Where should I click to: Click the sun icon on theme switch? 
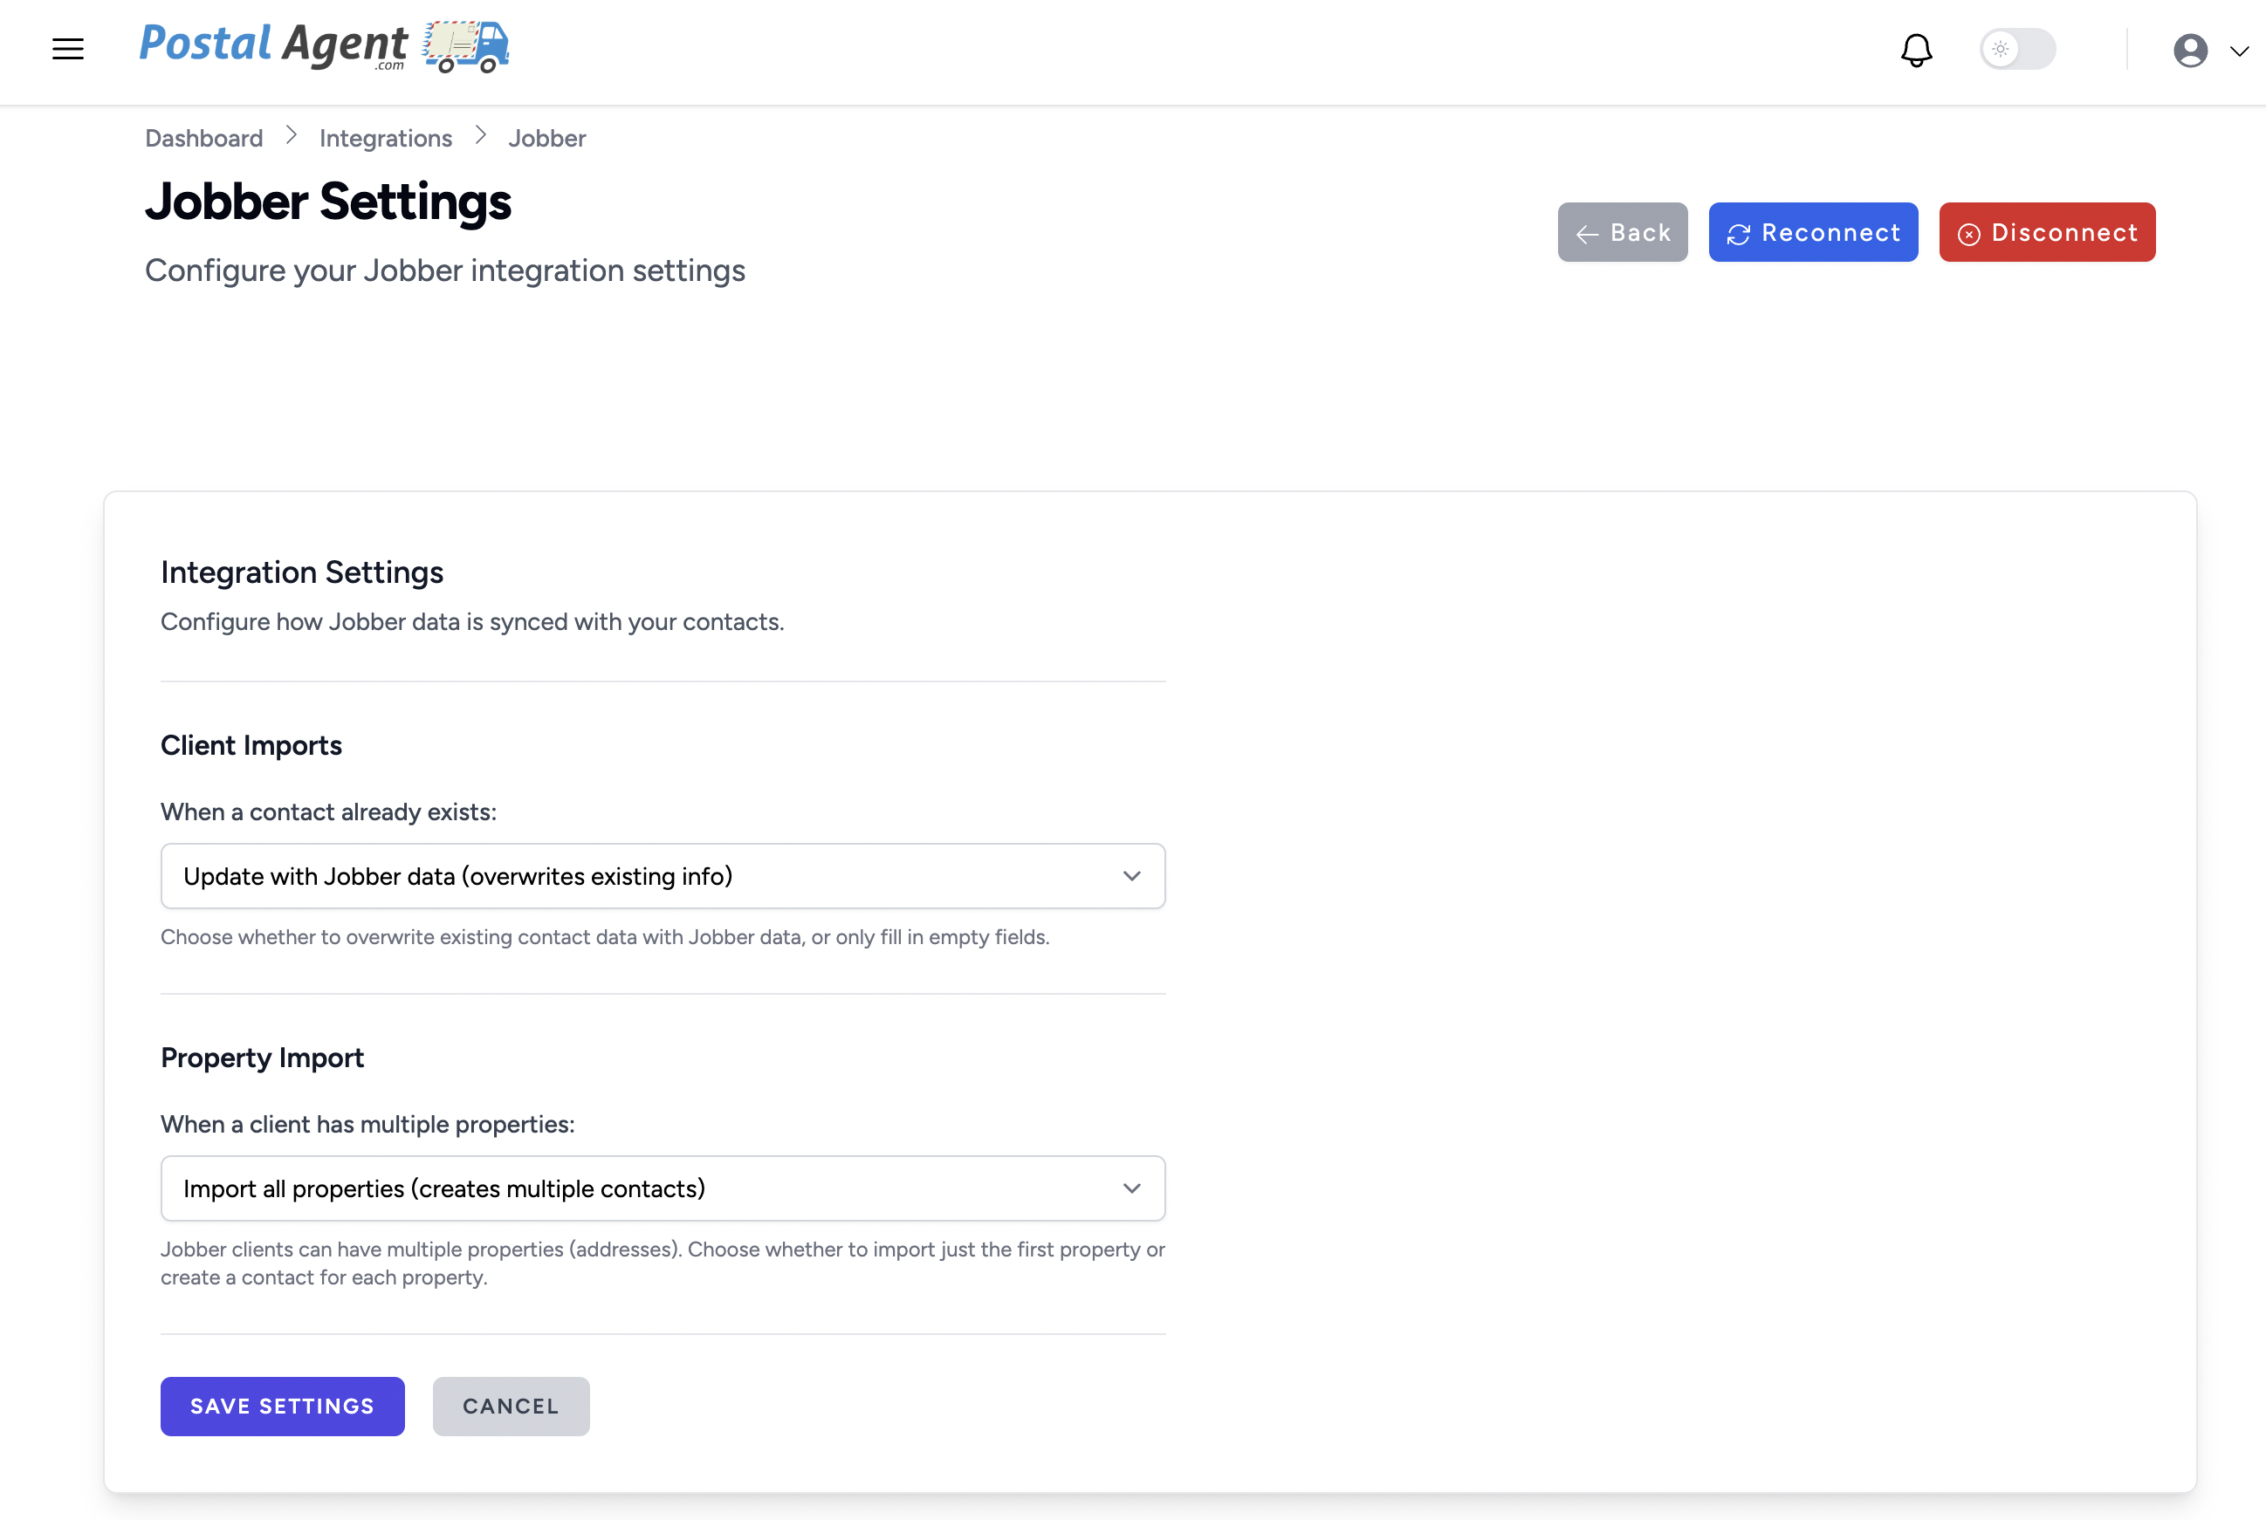click(x=2000, y=49)
